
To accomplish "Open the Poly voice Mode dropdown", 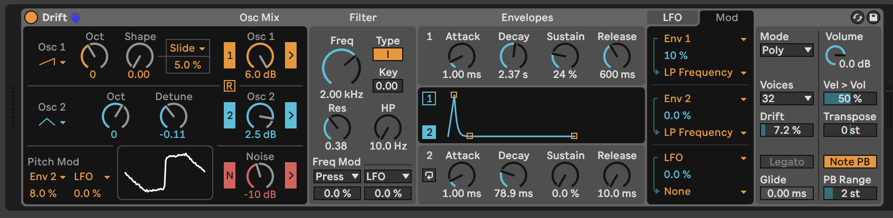I will click(x=787, y=50).
